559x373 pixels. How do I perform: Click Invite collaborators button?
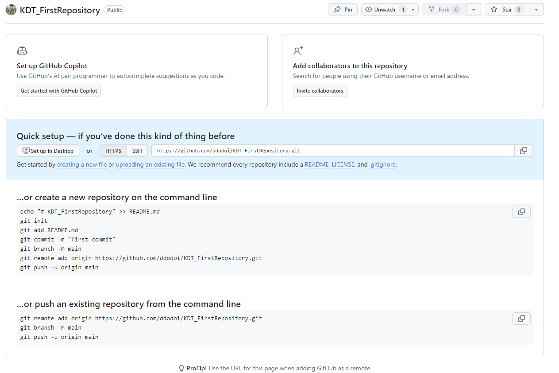tap(320, 91)
